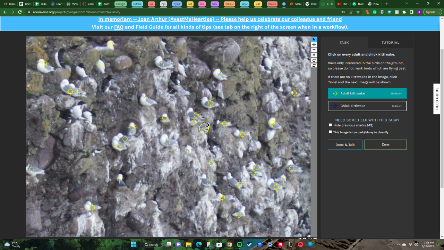The height and width of the screenshot is (250, 444).
Task: Open Spotify from the taskbar
Action: tap(239, 244)
